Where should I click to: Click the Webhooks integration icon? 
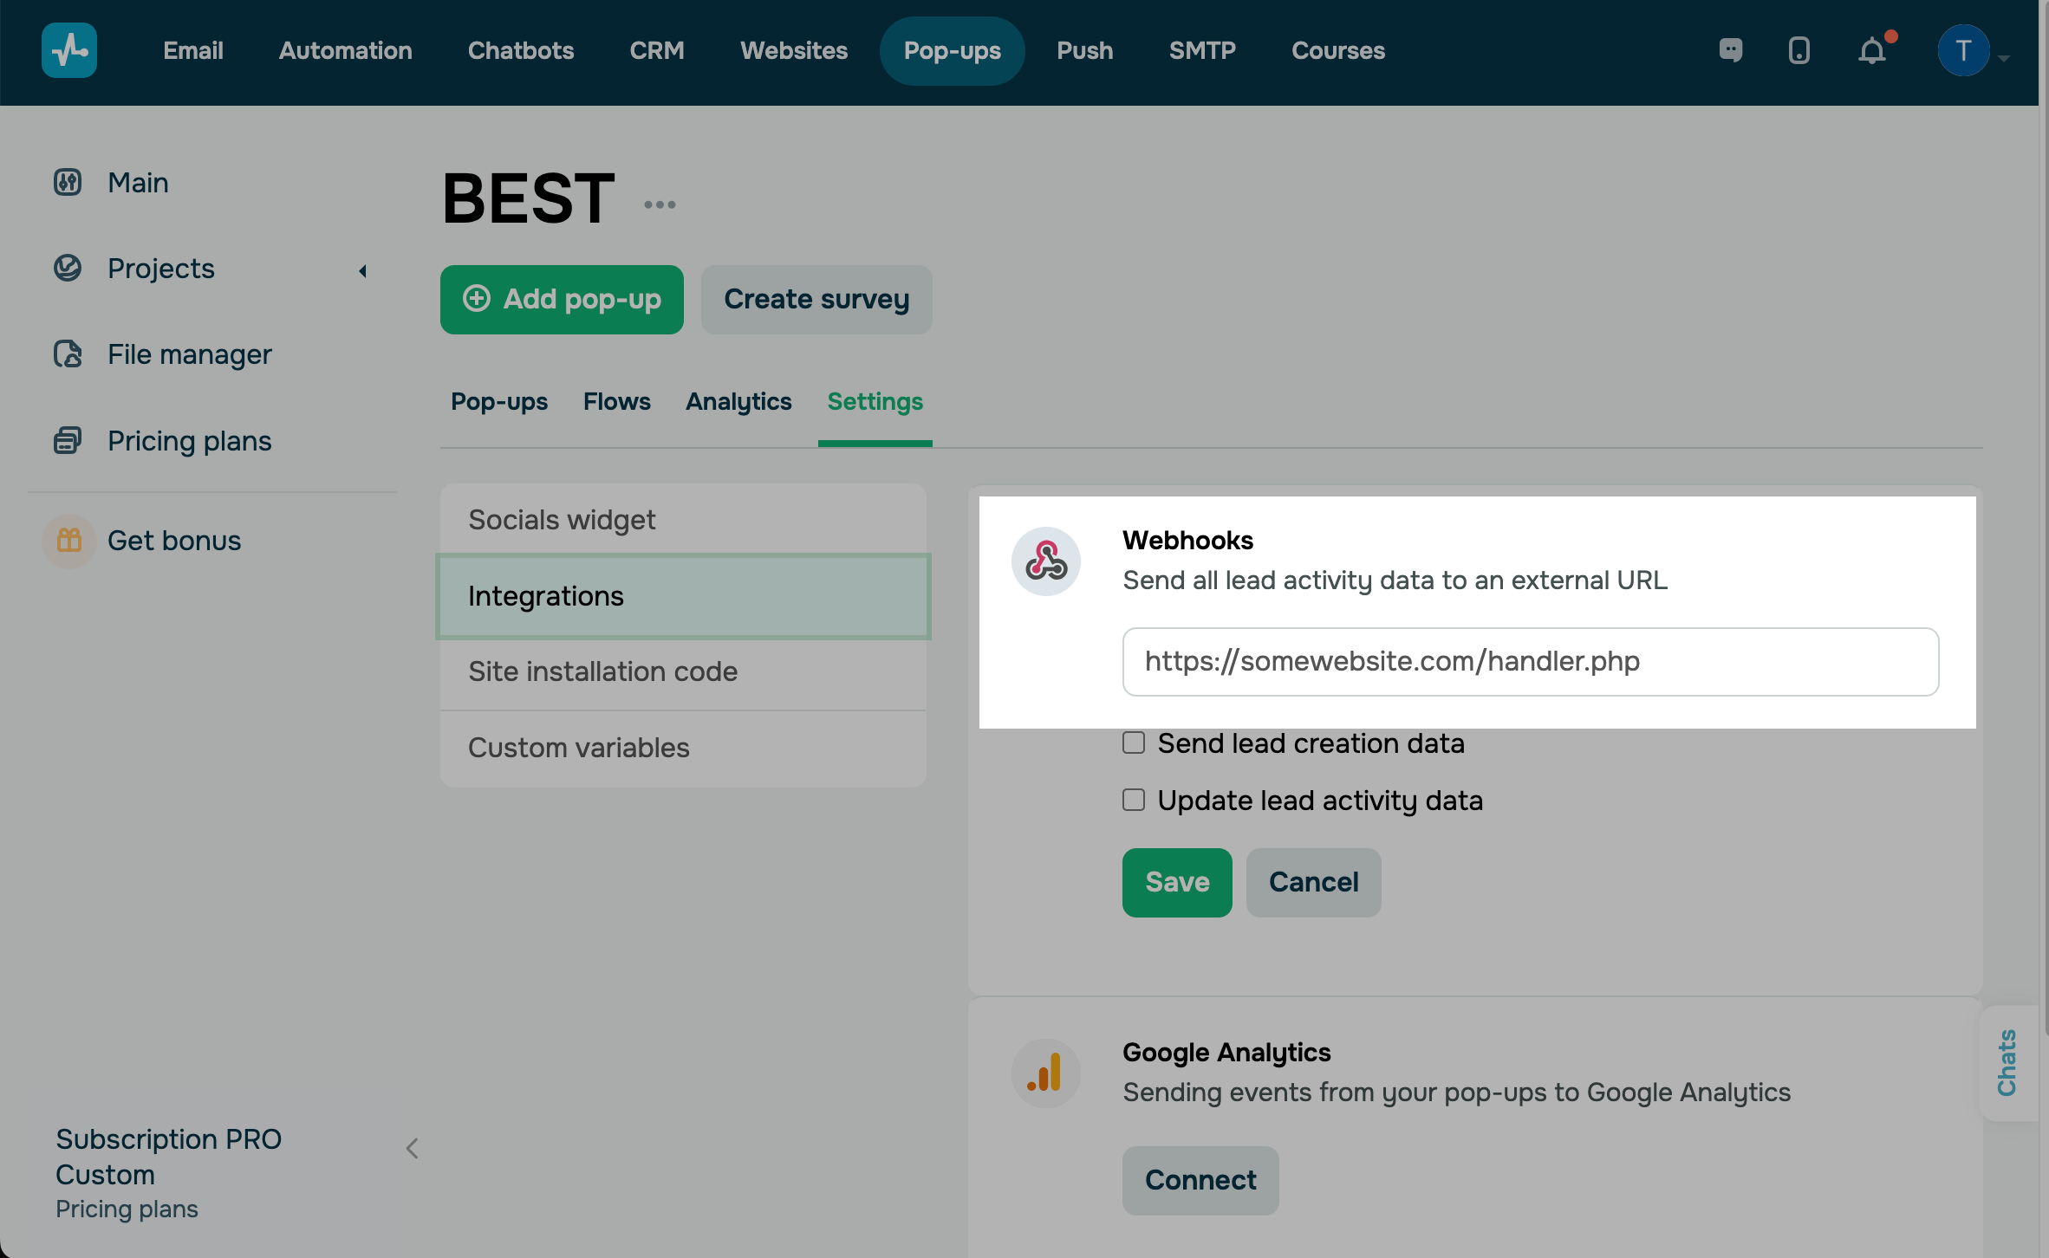[x=1046, y=561]
